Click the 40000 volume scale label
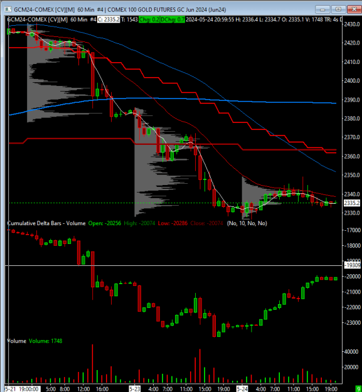The width and height of the screenshot is (362, 392). (x=351, y=352)
